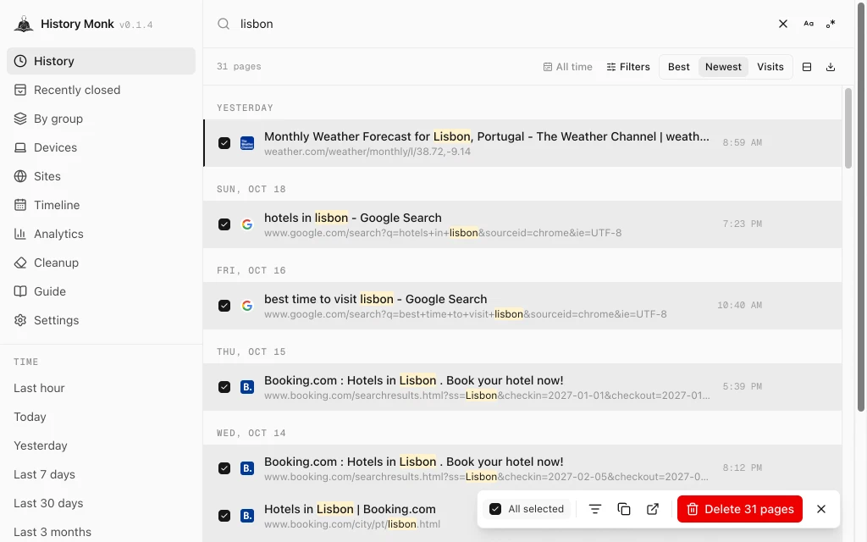Open Monthly Weather Forecast for Lisbon page
Viewport: 867px width, 542px height.
[x=487, y=136]
